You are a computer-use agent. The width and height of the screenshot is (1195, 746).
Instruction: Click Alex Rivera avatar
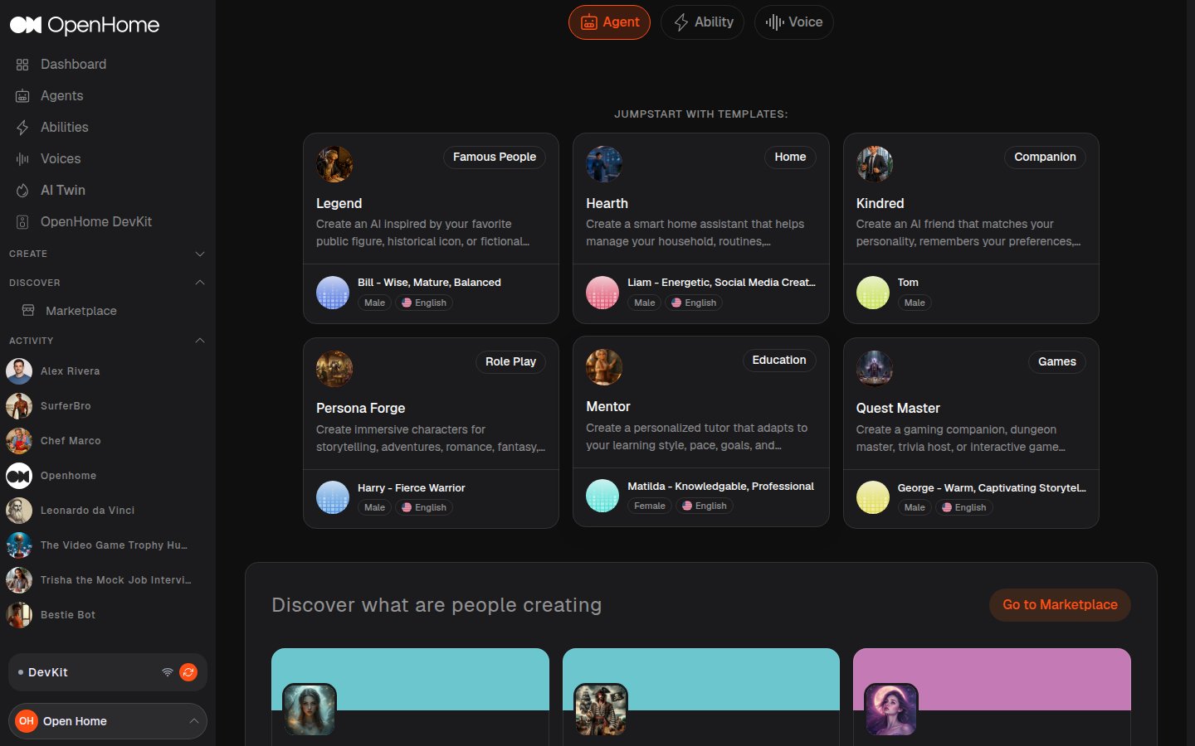point(19,371)
